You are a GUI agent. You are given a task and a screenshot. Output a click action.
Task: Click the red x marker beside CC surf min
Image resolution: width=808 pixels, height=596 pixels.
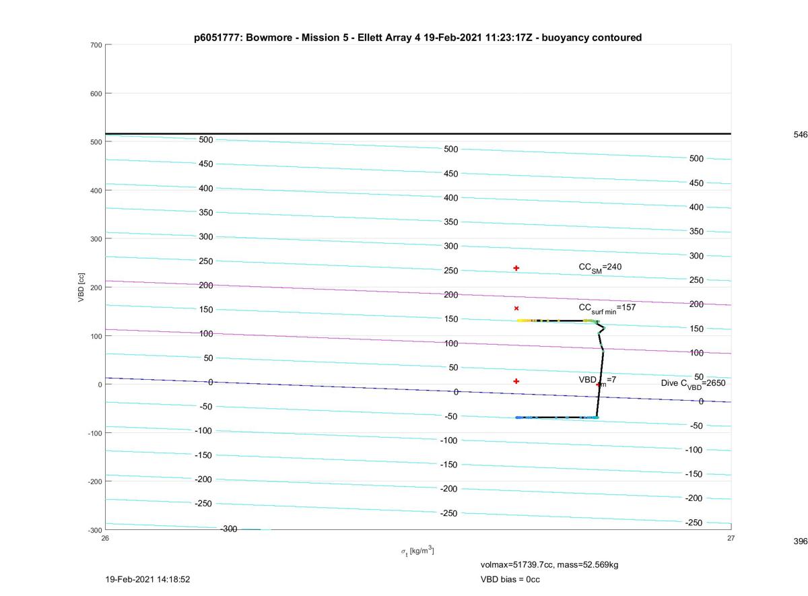click(516, 308)
